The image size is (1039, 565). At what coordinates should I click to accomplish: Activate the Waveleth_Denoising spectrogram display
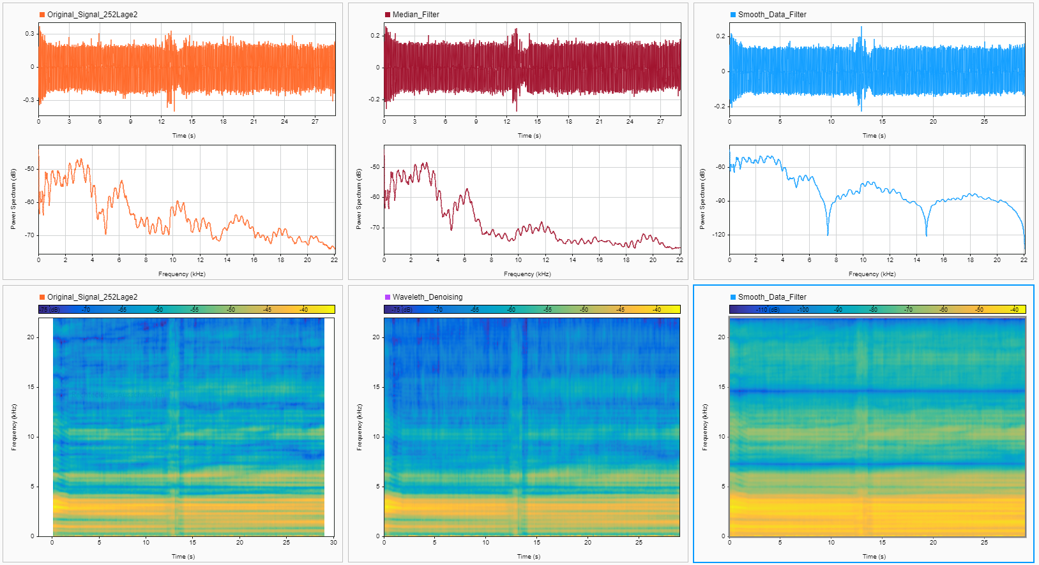[532, 426]
